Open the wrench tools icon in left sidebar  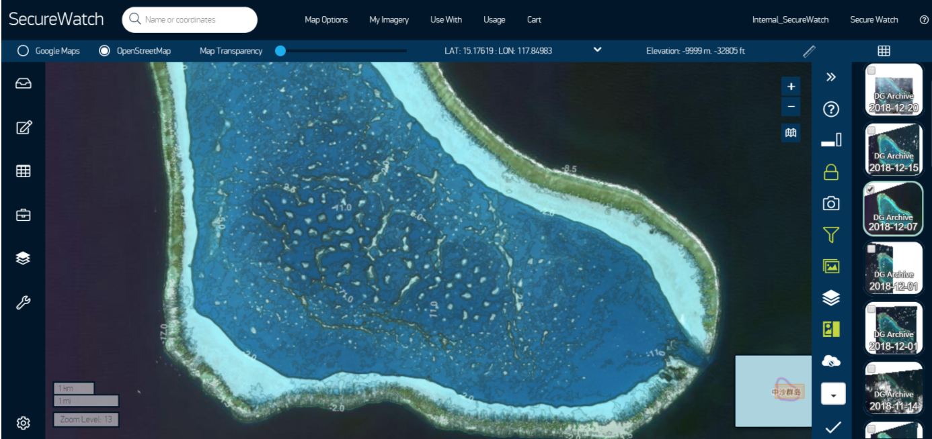(24, 303)
